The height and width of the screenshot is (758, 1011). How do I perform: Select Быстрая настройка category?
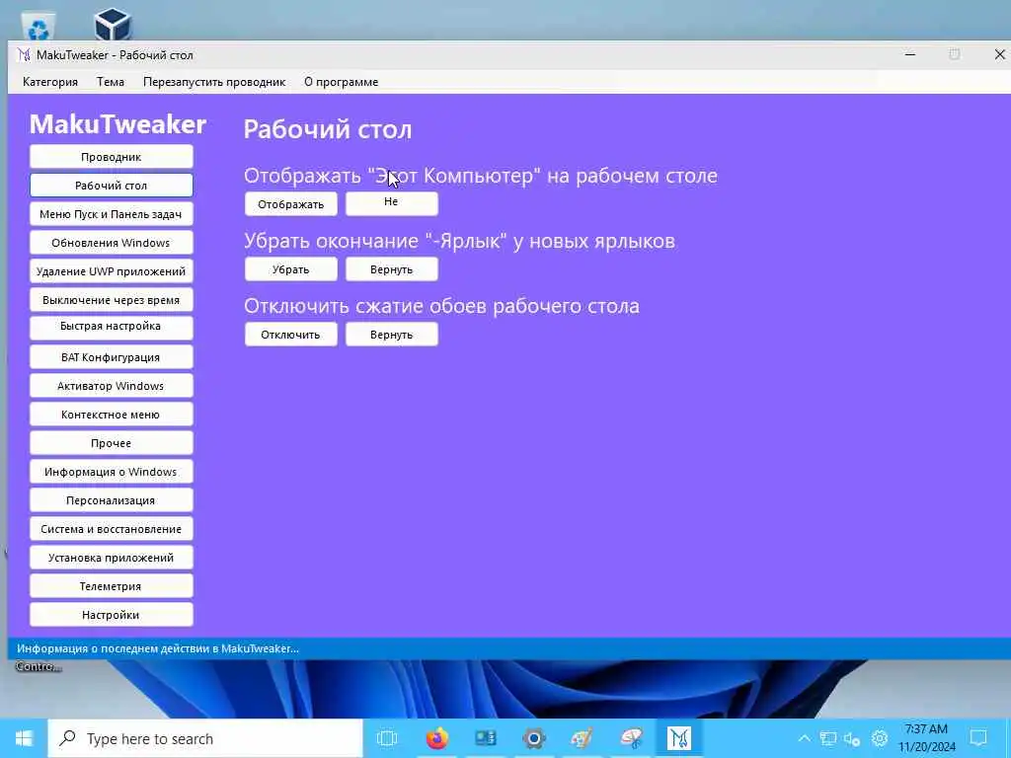(x=111, y=328)
